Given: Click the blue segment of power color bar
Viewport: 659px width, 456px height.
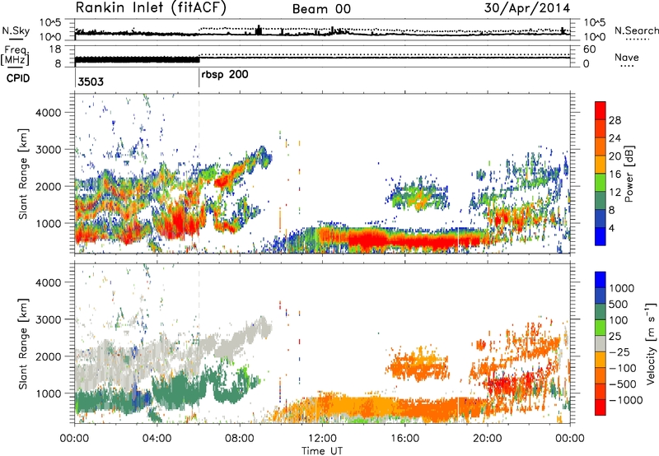Looking at the screenshot, I should tap(601, 236).
